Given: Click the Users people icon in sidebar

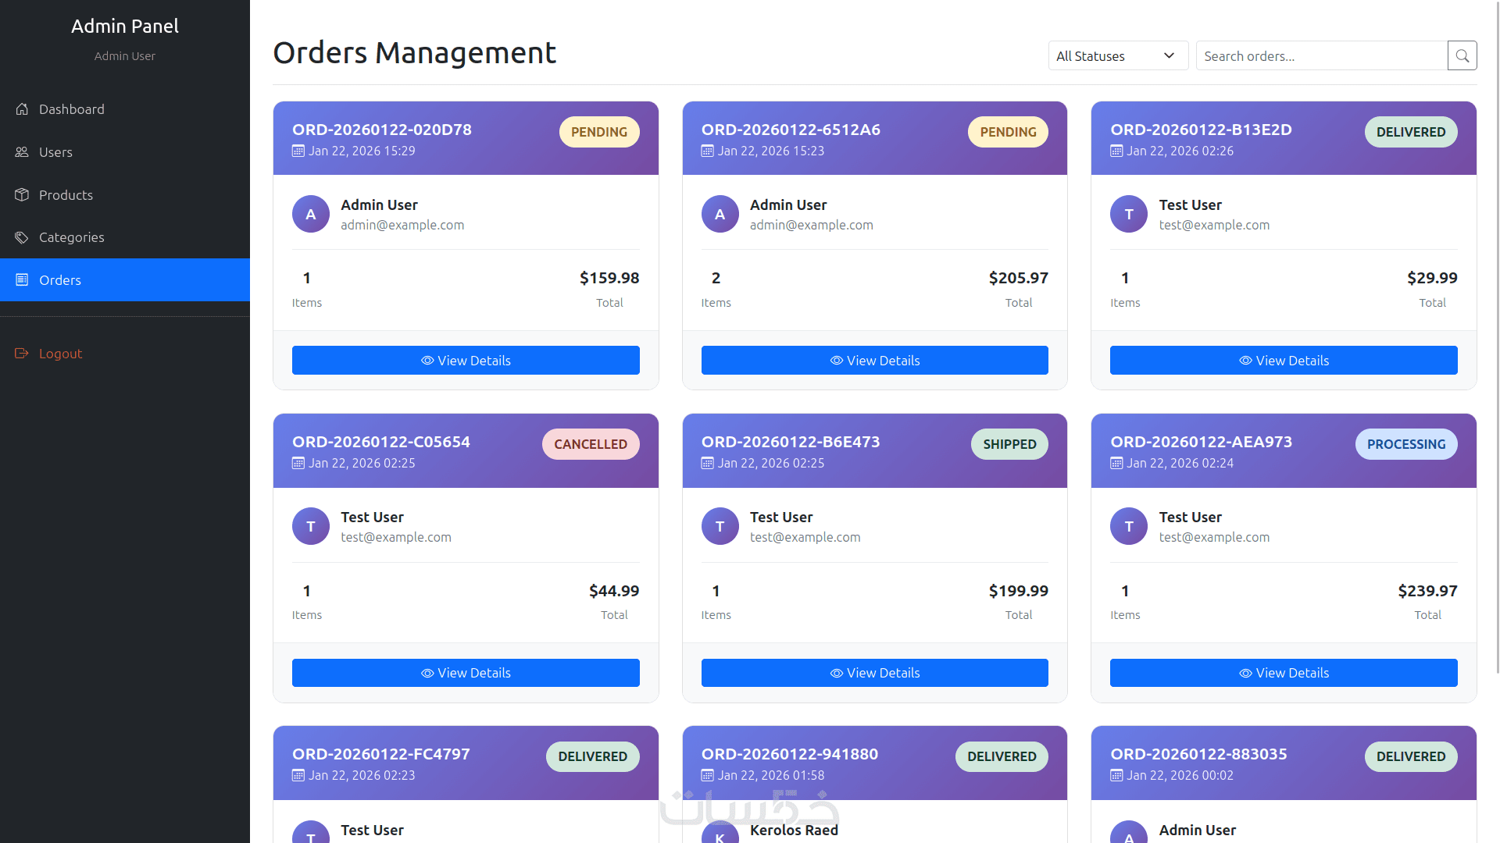Looking at the screenshot, I should [x=22, y=152].
